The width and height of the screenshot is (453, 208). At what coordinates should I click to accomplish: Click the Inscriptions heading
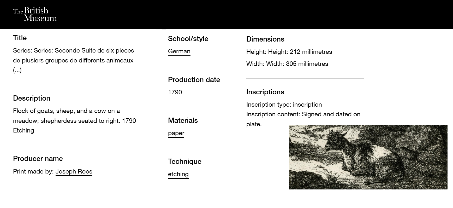[x=265, y=92]
